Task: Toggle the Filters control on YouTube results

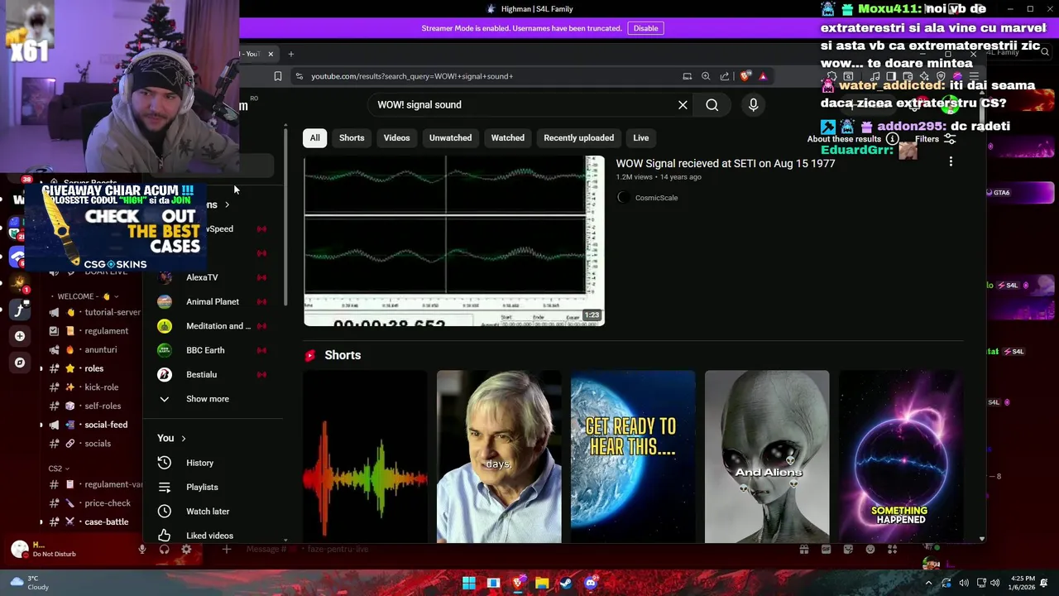Action: (x=935, y=139)
